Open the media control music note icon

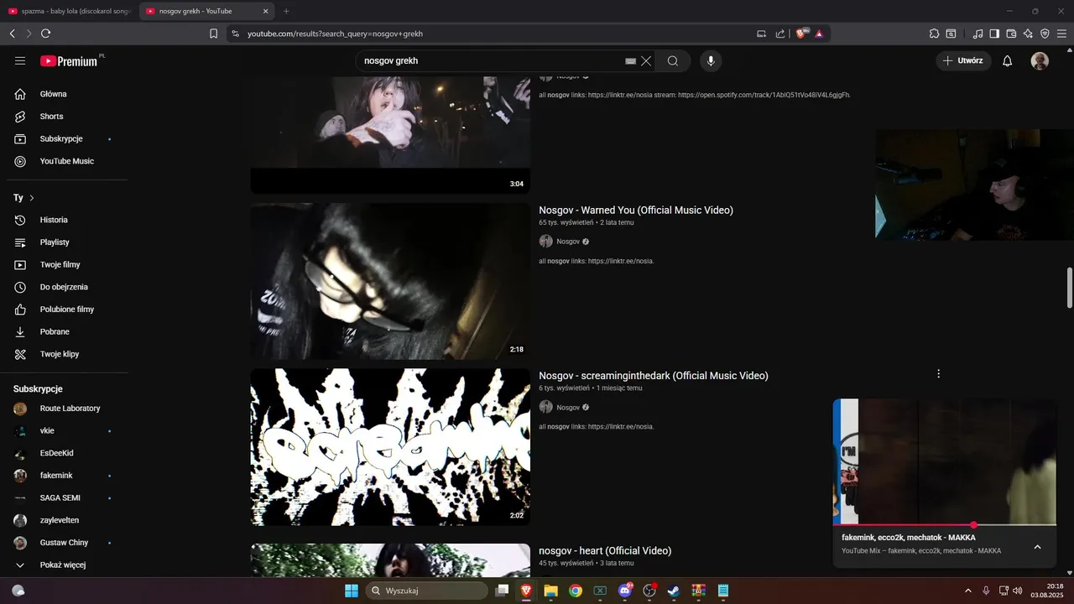click(x=978, y=34)
